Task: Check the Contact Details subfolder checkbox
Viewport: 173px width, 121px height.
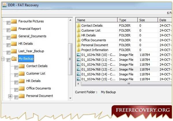Action: click(x=16, y=68)
